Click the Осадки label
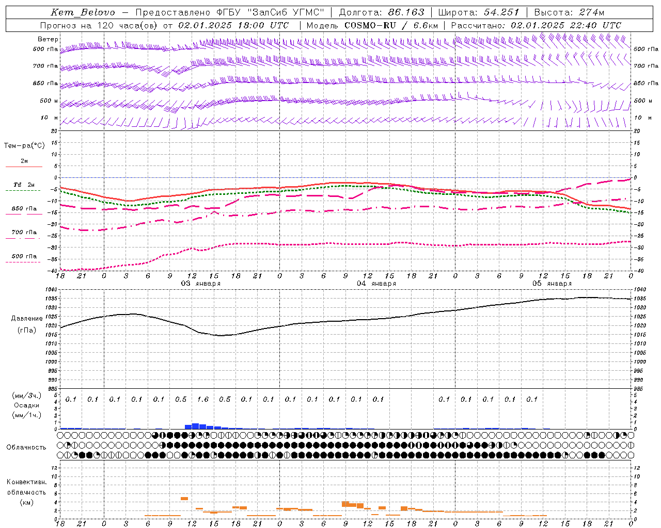The image size is (661, 528). pyautogui.click(x=27, y=405)
